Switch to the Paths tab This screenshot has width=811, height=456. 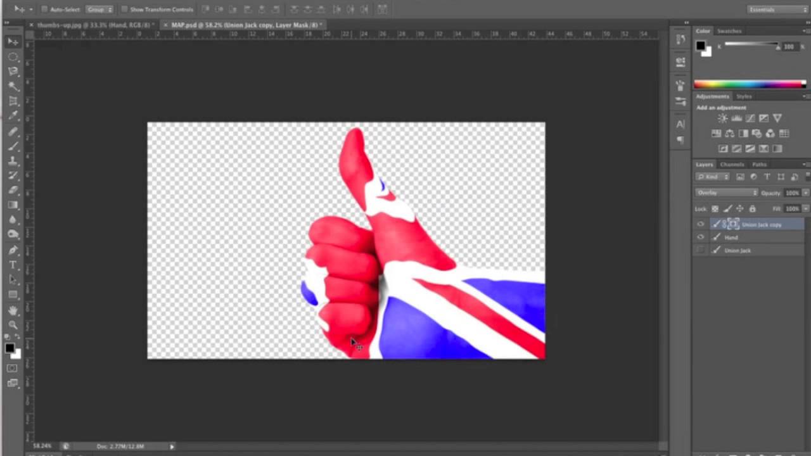(x=760, y=165)
